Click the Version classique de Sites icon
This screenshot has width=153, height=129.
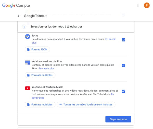coord(28,62)
